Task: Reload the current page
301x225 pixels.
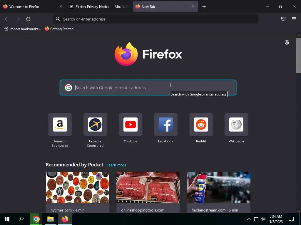Action: click(x=28, y=19)
